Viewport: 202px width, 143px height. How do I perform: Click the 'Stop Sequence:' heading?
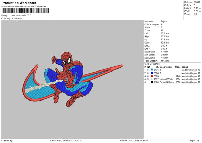(152, 64)
